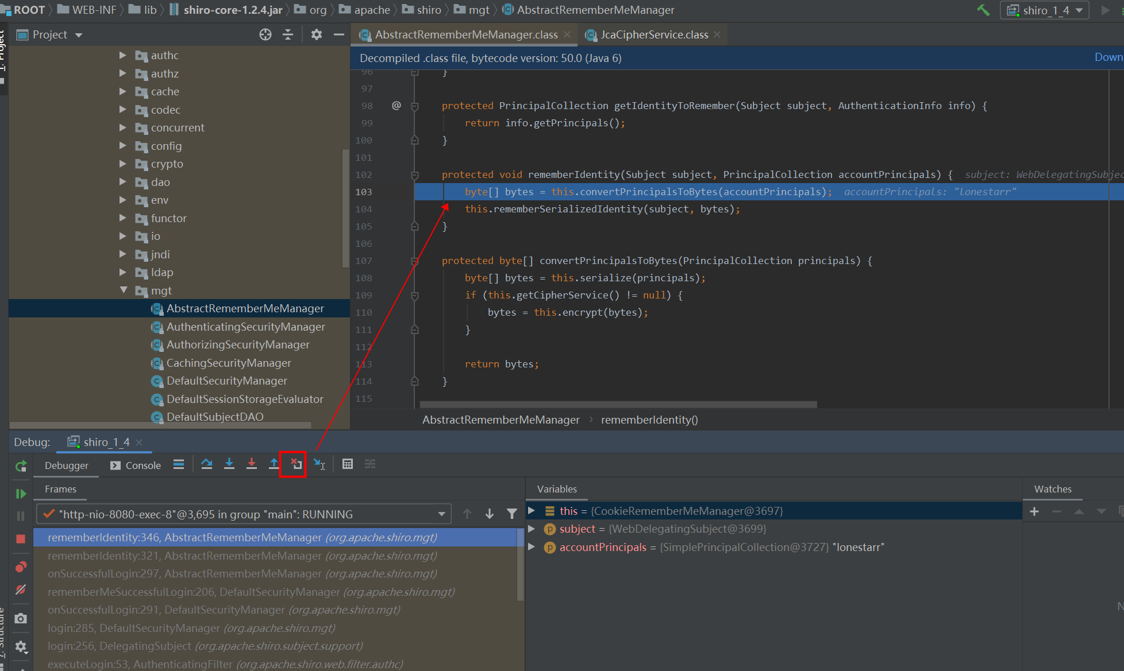Screen dimensions: 1124x671
Task: Click the frames filter funnel icon
Action: pos(512,514)
